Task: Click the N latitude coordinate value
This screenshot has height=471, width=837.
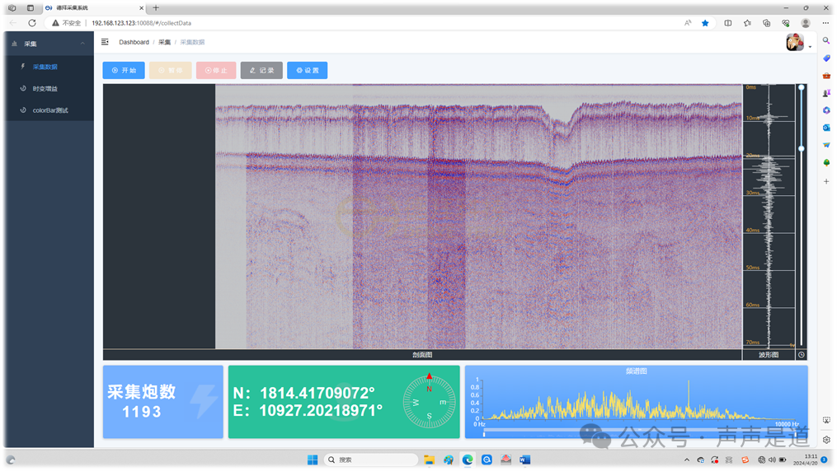Action: click(317, 394)
